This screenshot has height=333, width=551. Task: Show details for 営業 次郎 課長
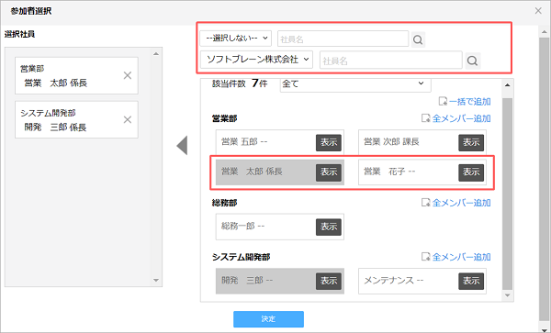(x=471, y=142)
